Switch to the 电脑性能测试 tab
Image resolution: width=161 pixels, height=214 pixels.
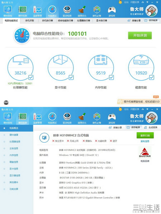point(11,21)
